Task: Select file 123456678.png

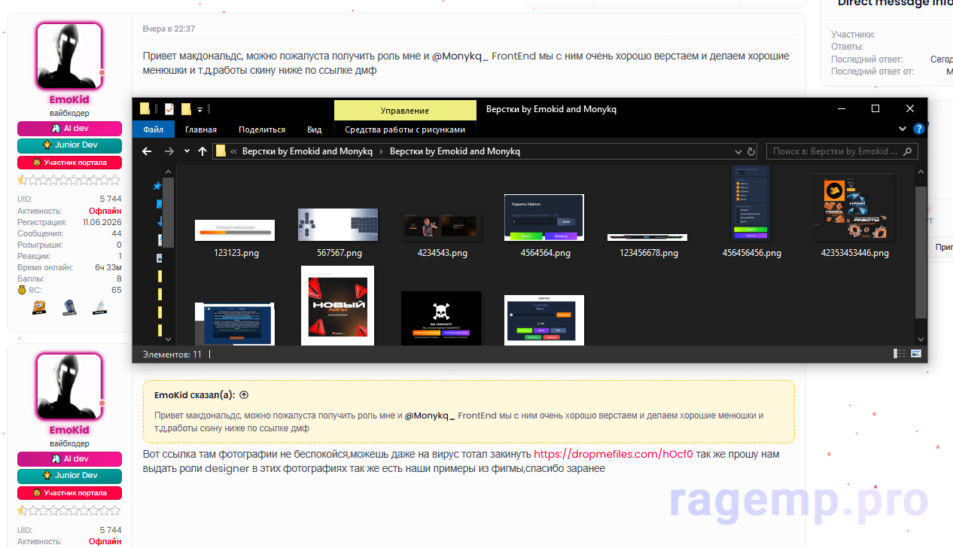Action: pyautogui.click(x=648, y=245)
